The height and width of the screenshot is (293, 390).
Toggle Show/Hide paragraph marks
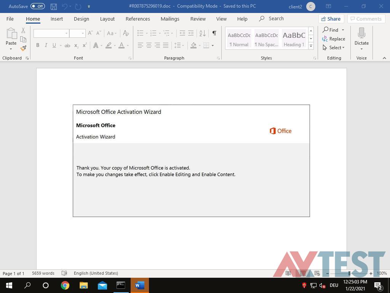pos(214,33)
